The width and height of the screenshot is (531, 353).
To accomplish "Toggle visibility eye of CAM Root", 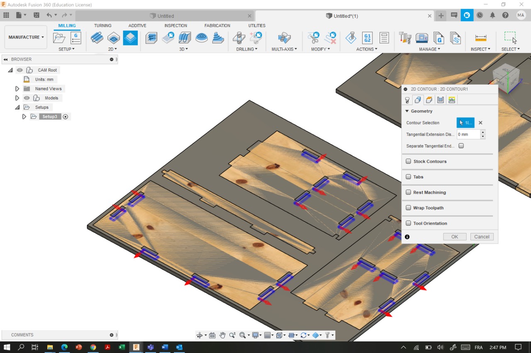I will click(20, 70).
